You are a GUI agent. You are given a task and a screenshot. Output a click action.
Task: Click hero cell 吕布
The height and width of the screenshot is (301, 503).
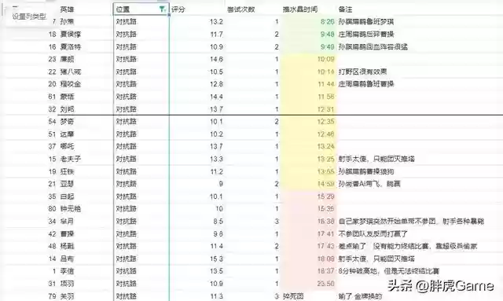pyautogui.click(x=67, y=259)
